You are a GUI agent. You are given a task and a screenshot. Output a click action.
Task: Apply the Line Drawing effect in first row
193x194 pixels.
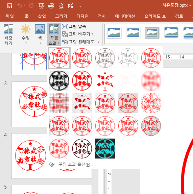click(151, 58)
